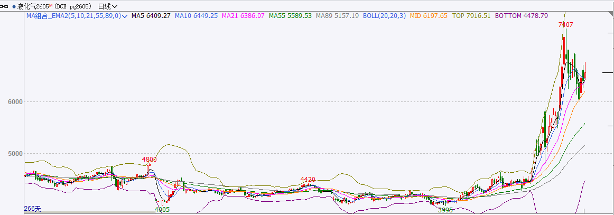Click the magenta MA21 6386.07 label
This screenshot has height=215, width=614.
243,16
